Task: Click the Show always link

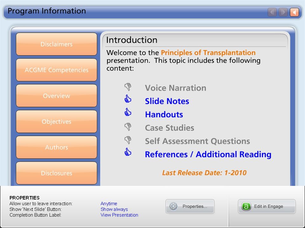Action: click(114, 209)
